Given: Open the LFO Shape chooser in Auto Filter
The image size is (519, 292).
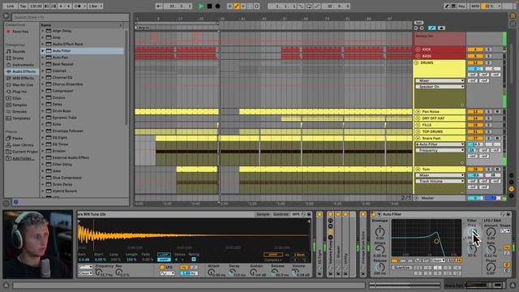Looking at the screenshot, I should 504,230.
